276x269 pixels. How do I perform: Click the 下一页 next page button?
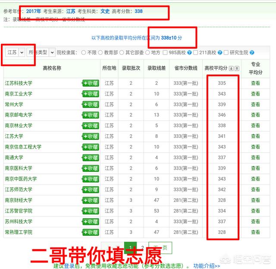160,247
